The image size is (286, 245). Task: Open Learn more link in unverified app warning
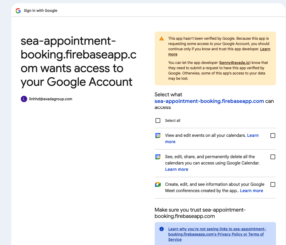tap(265, 49)
